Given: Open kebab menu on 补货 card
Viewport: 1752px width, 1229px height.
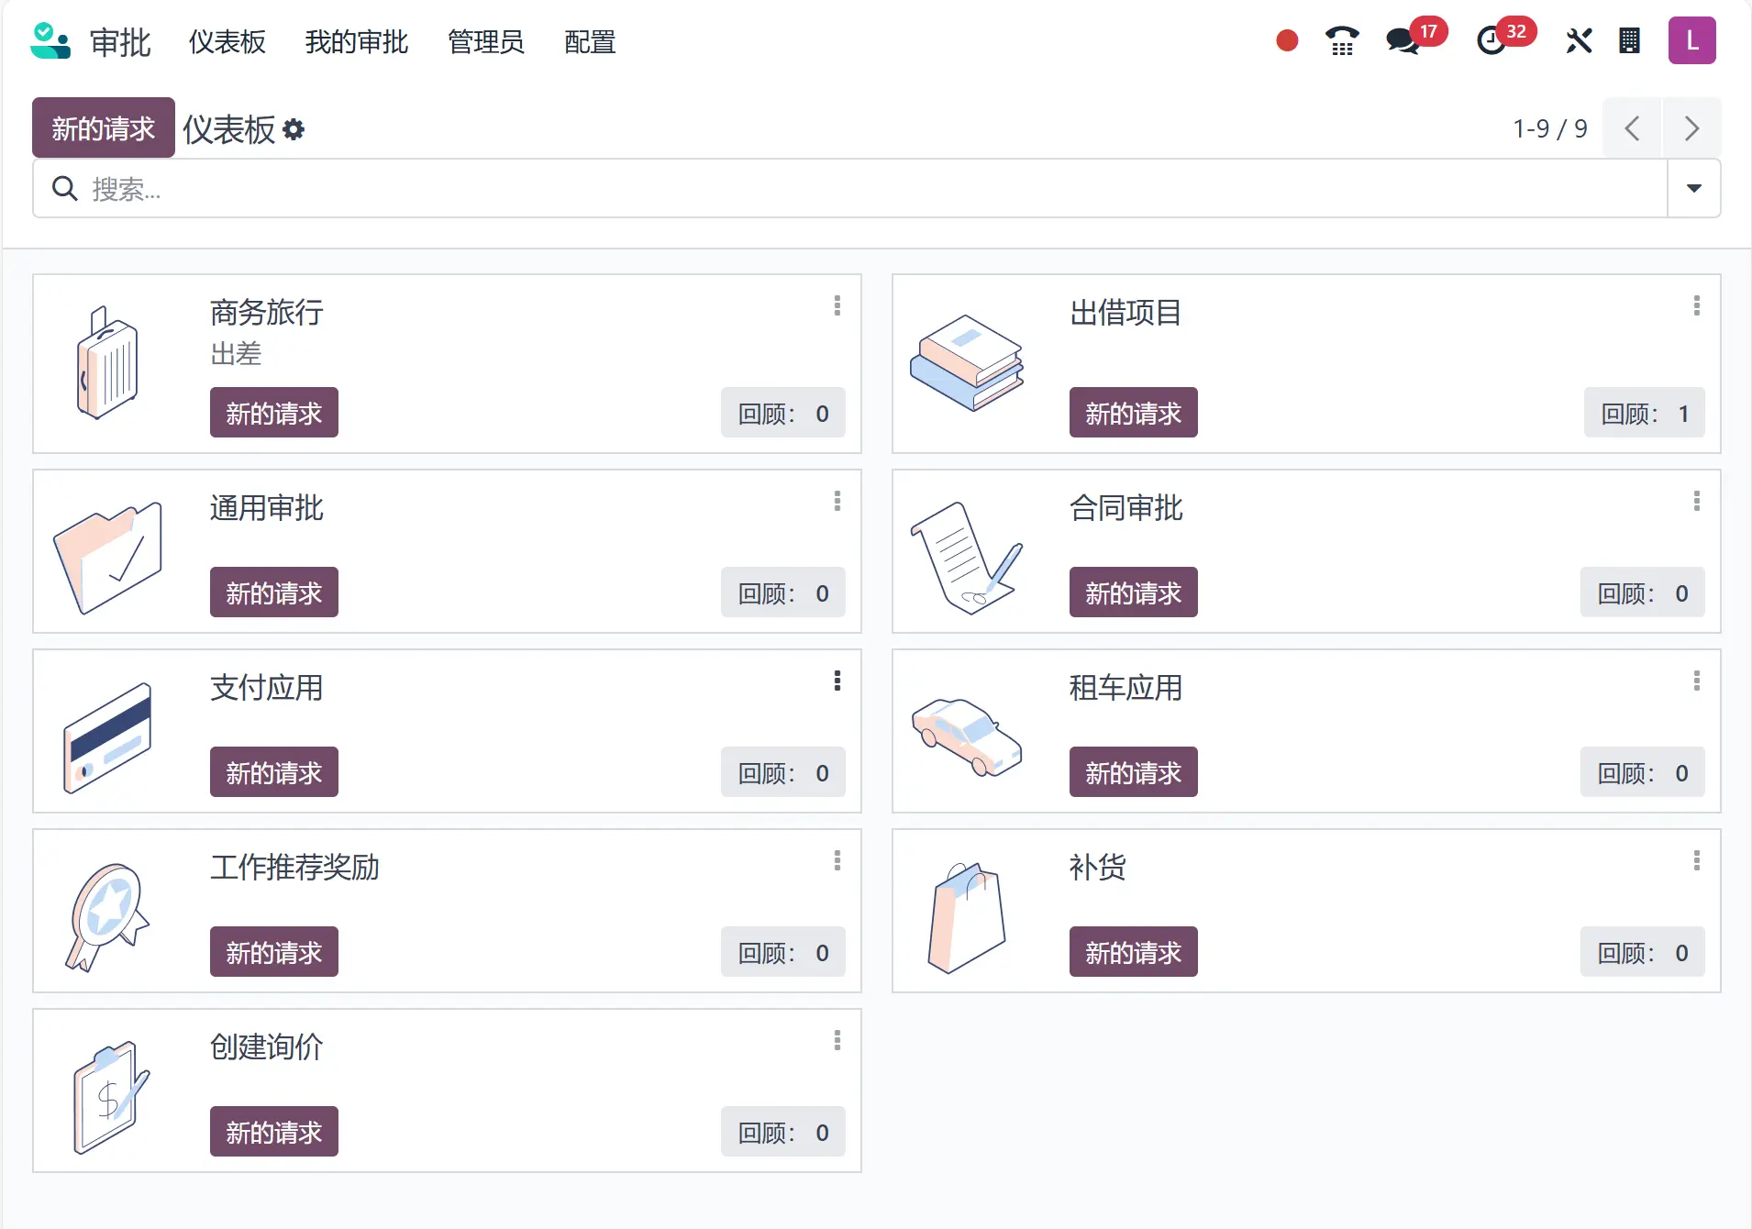Looking at the screenshot, I should [x=1696, y=860].
